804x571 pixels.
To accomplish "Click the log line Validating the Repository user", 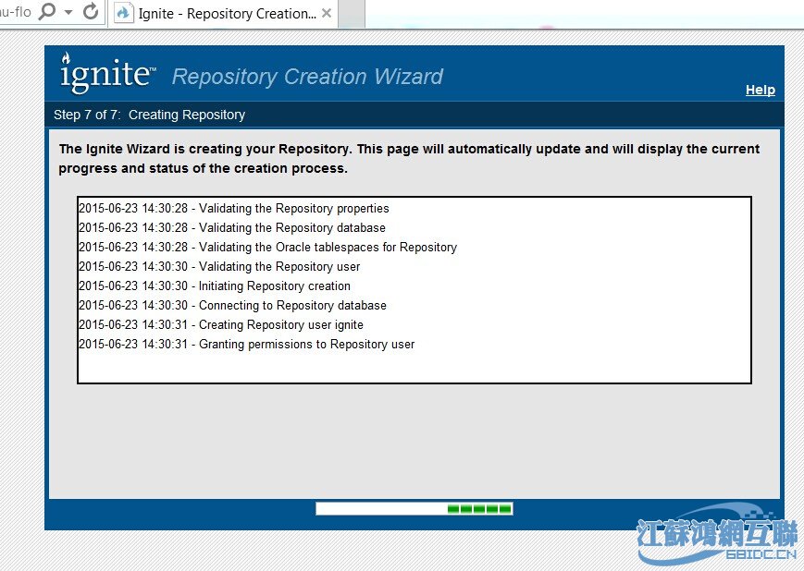I will (219, 267).
